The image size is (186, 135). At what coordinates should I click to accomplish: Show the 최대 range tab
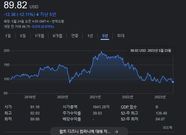(121, 36)
